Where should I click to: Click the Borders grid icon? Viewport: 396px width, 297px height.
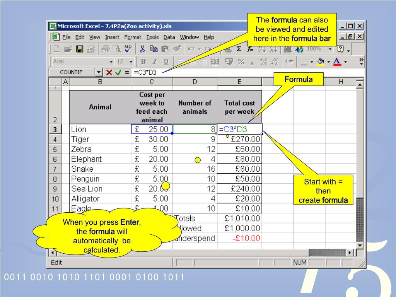(x=304, y=62)
